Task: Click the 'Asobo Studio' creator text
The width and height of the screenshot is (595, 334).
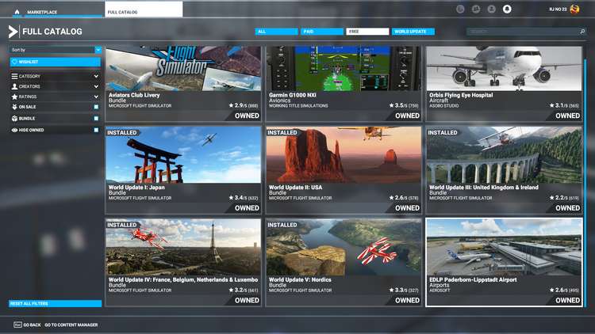Action: point(444,106)
